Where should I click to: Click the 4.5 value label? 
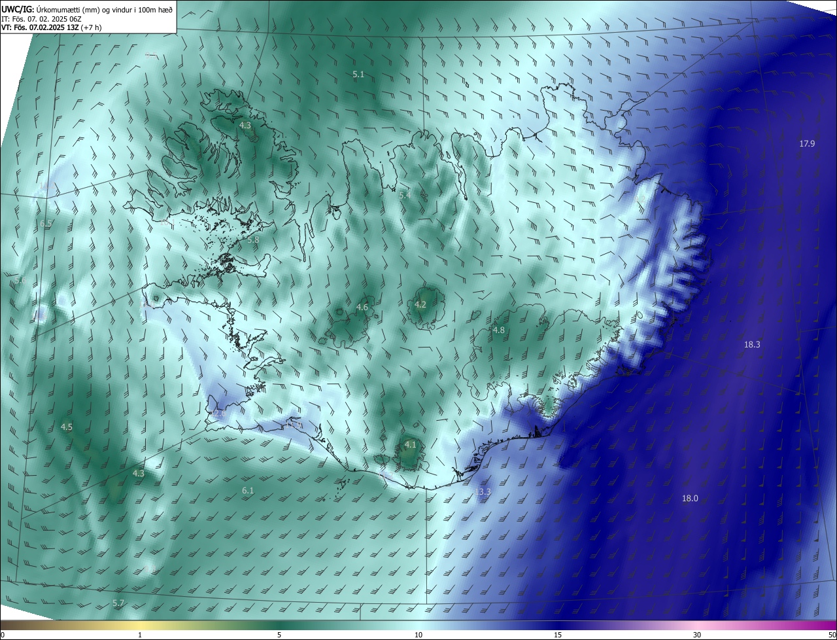click(x=67, y=427)
